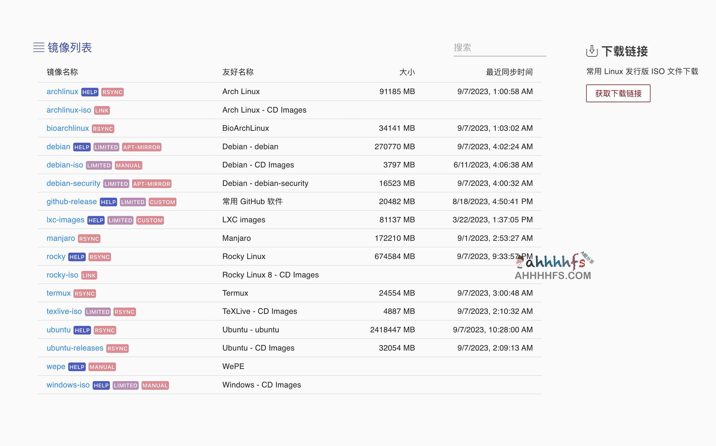Click the ubuntu hyperlink in mirror list
This screenshot has width=716, height=446.
58,329
